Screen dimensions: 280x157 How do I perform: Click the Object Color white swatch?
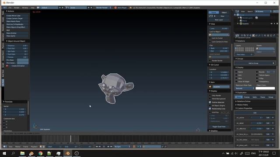pyautogui.click(x=265, y=88)
